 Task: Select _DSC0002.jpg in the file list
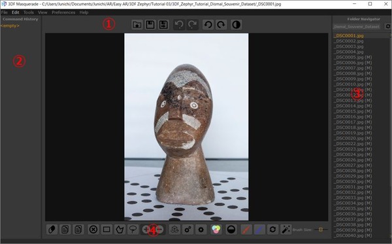[348, 41]
